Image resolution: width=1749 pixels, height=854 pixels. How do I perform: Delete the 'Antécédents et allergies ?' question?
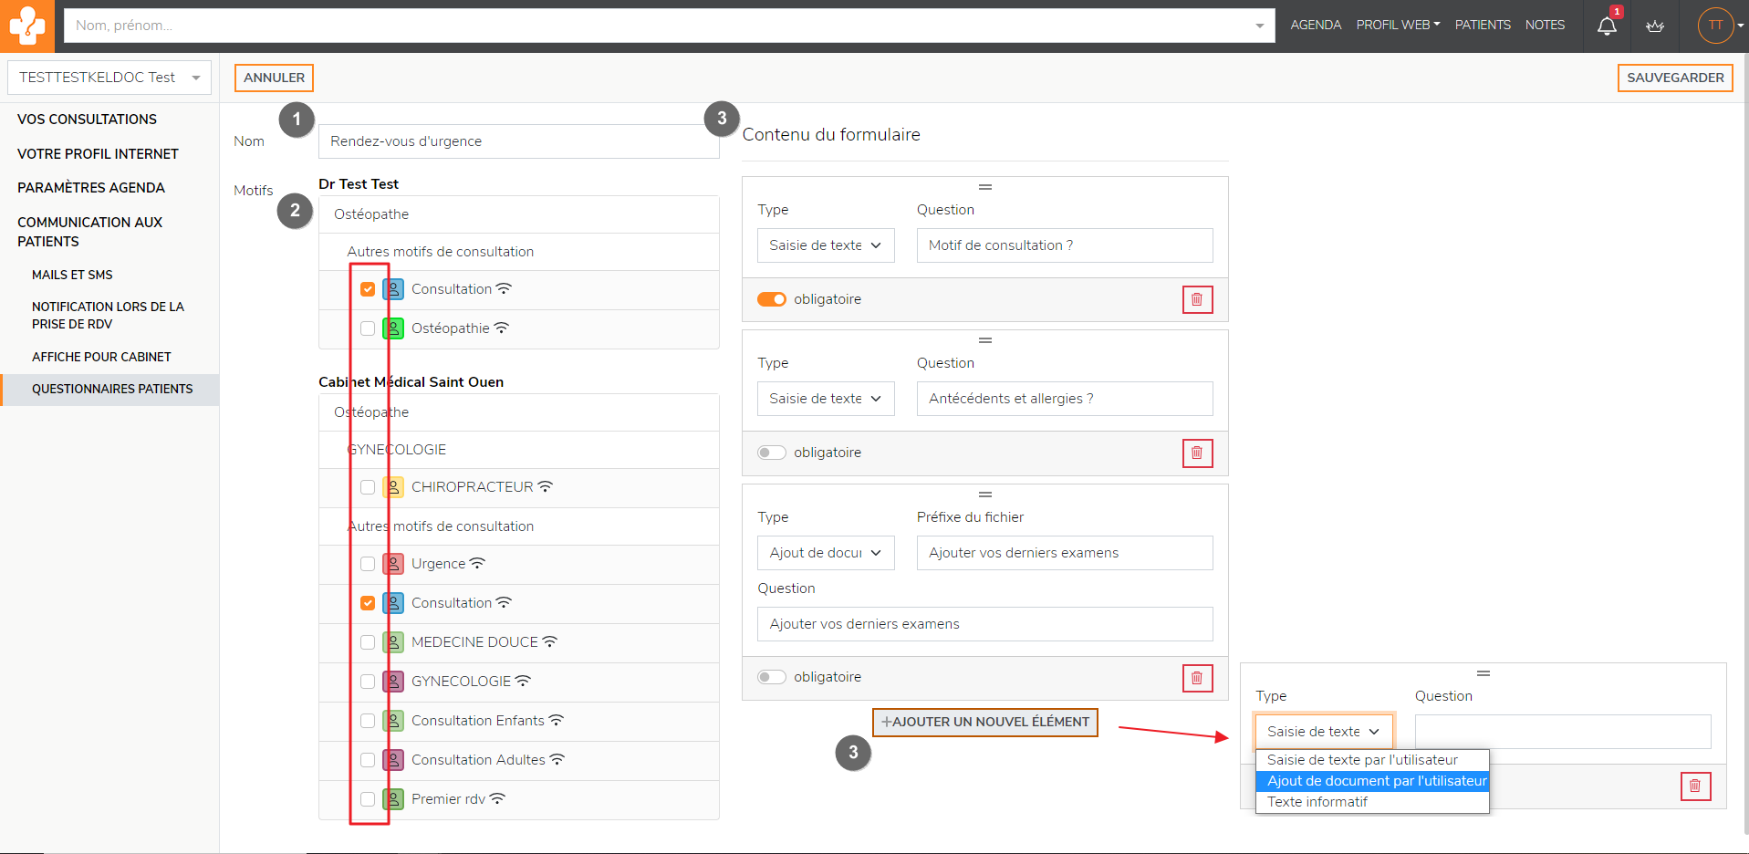point(1197,453)
